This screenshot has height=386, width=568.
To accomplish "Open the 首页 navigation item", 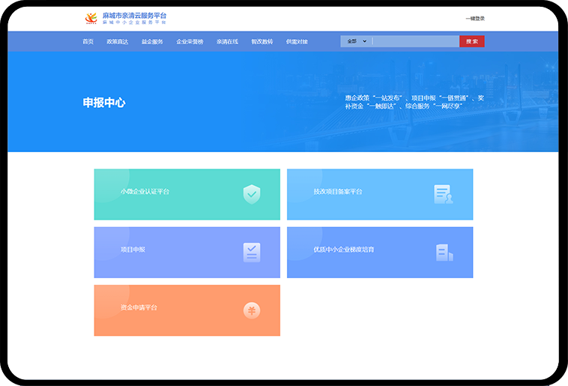I will (88, 42).
